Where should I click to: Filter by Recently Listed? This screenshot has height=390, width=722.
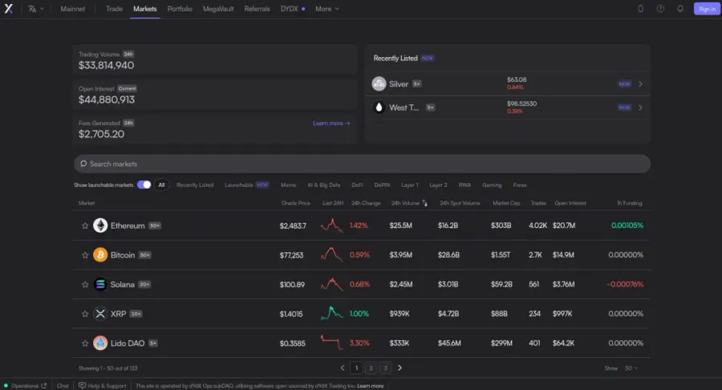(195, 185)
